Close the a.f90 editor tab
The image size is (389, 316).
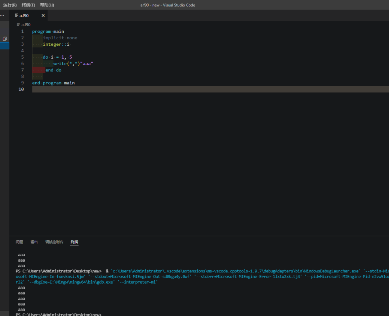(43, 15)
